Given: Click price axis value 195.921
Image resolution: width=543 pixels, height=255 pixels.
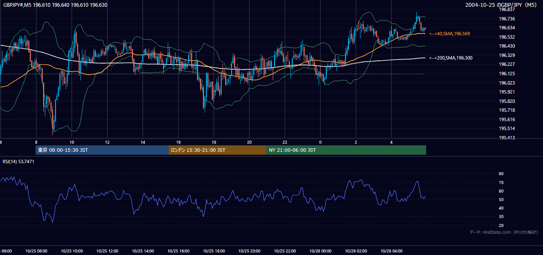Looking at the screenshot, I should 507,92.
